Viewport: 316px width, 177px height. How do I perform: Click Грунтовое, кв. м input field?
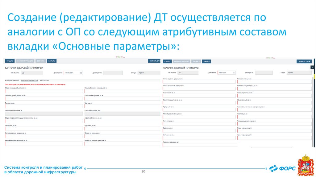tap(123, 129)
